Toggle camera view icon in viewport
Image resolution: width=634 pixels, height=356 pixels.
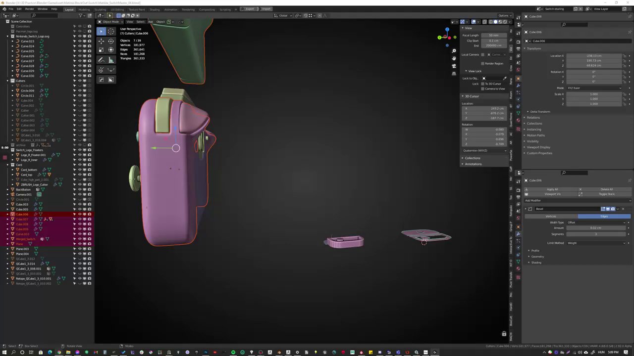tap(454, 66)
